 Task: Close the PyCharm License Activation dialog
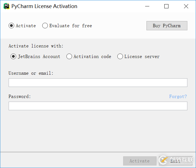pyautogui.click(x=186, y=6)
